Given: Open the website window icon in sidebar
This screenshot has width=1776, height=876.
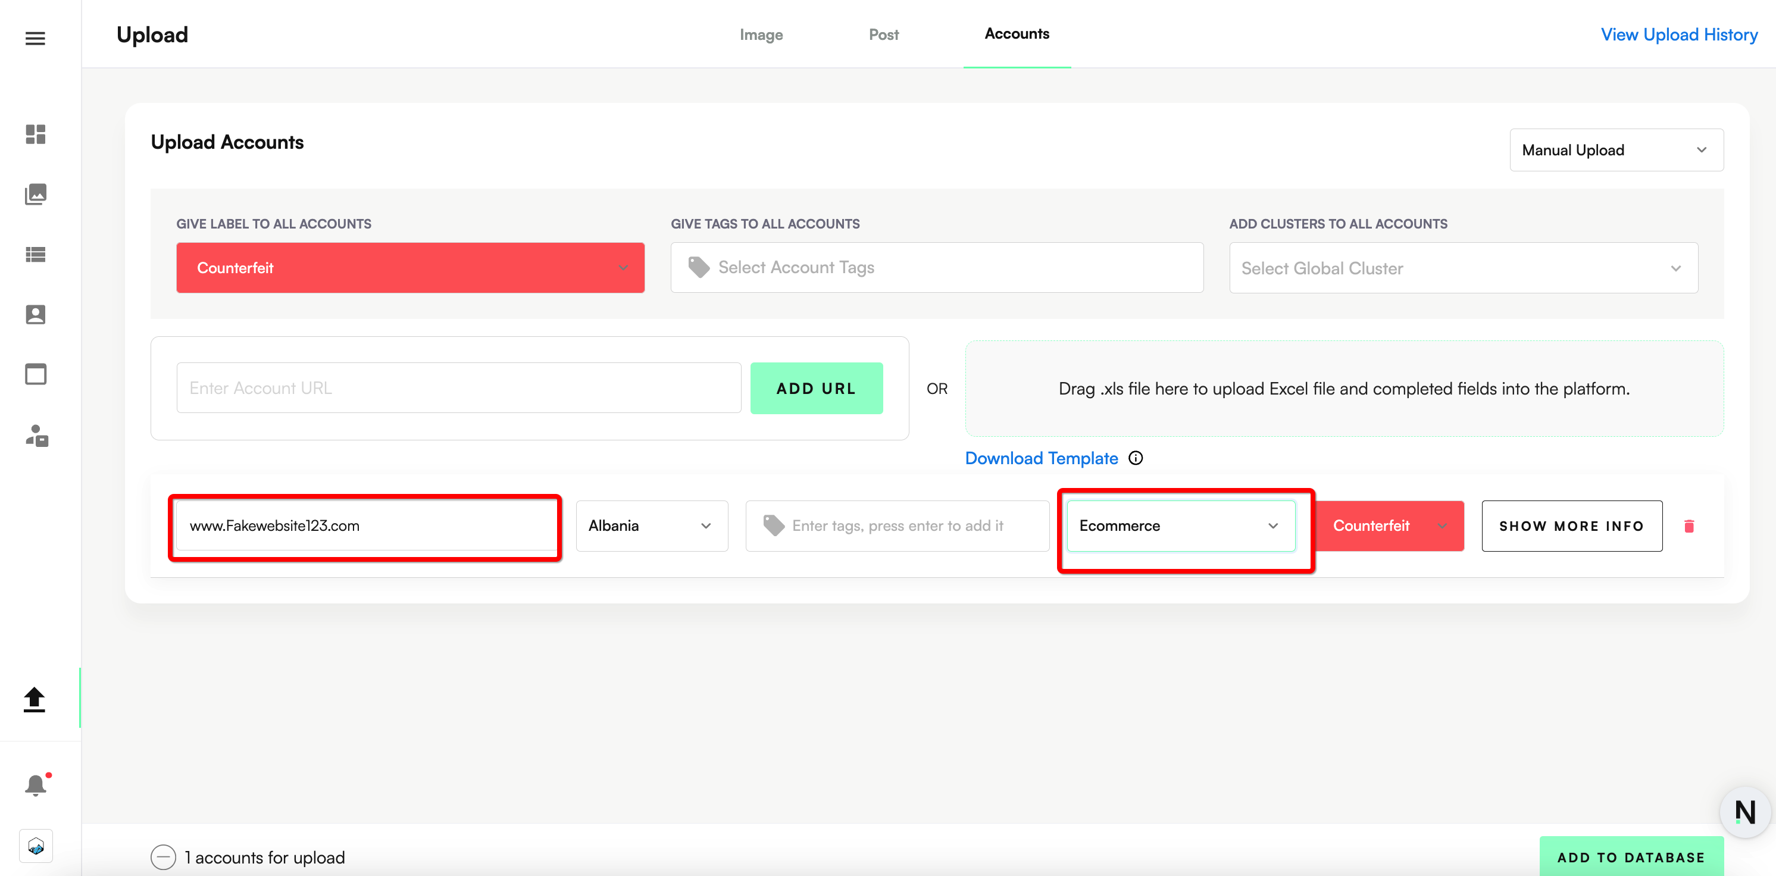Looking at the screenshot, I should click(x=35, y=374).
